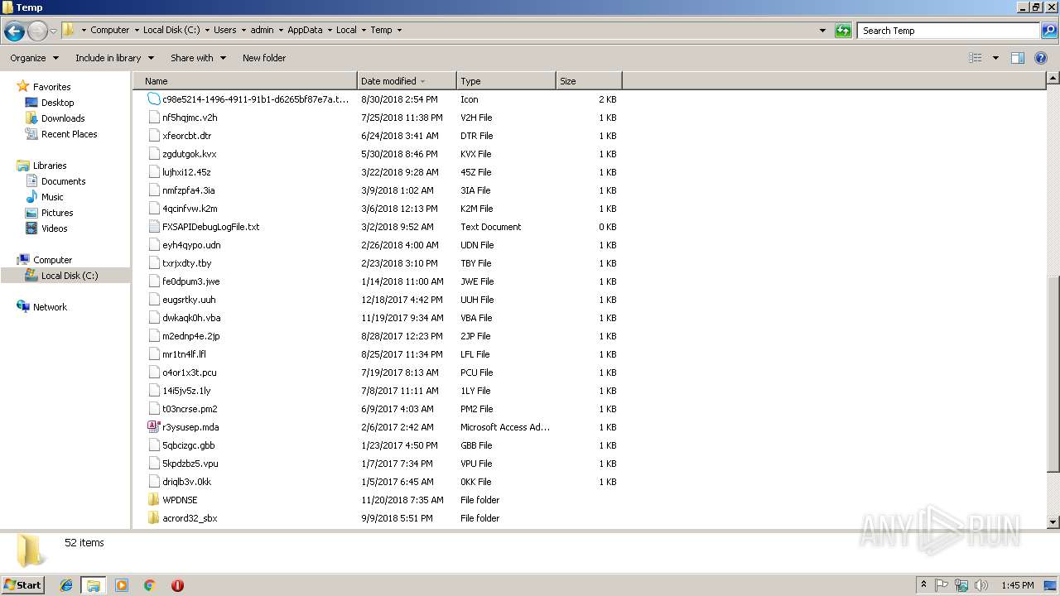Viewport: 1060px width, 596px height.
Task: Select Local Disk (C:) in navigation pane
Action: (x=70, y=276)
